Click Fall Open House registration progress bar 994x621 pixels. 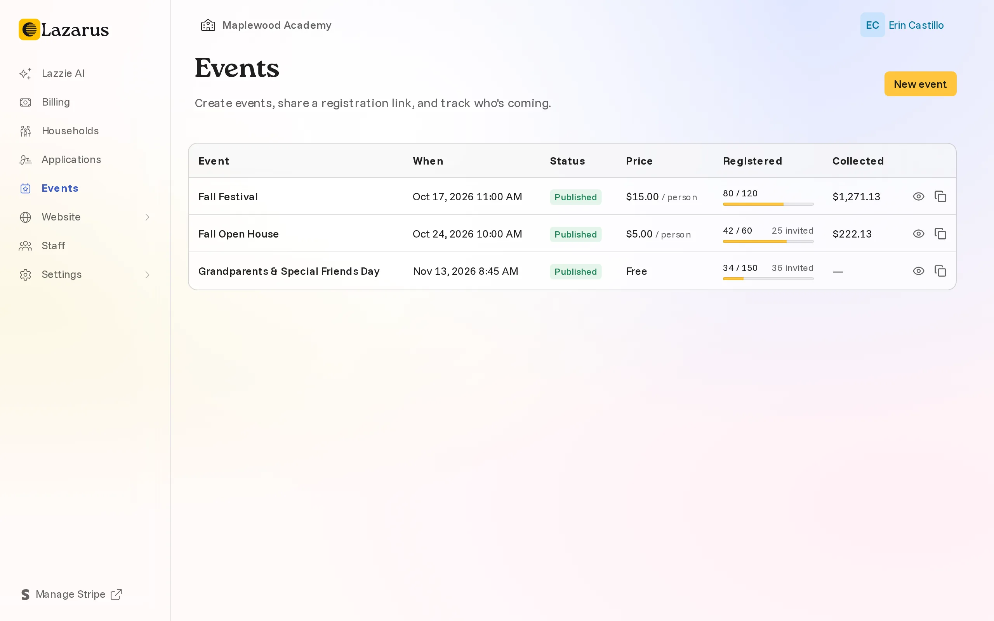[768, 241]
